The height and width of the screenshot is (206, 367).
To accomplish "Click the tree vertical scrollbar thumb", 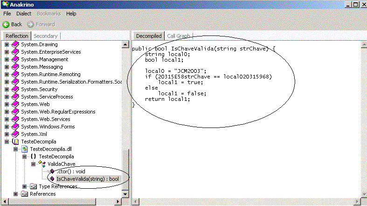I will click(x=125, y=170).
